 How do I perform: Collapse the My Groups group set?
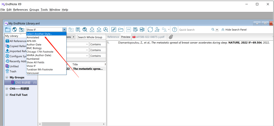[7, 77]
